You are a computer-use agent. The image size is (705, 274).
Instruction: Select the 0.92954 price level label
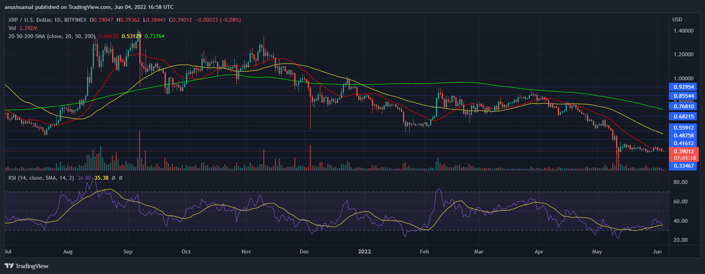(684, 87)
